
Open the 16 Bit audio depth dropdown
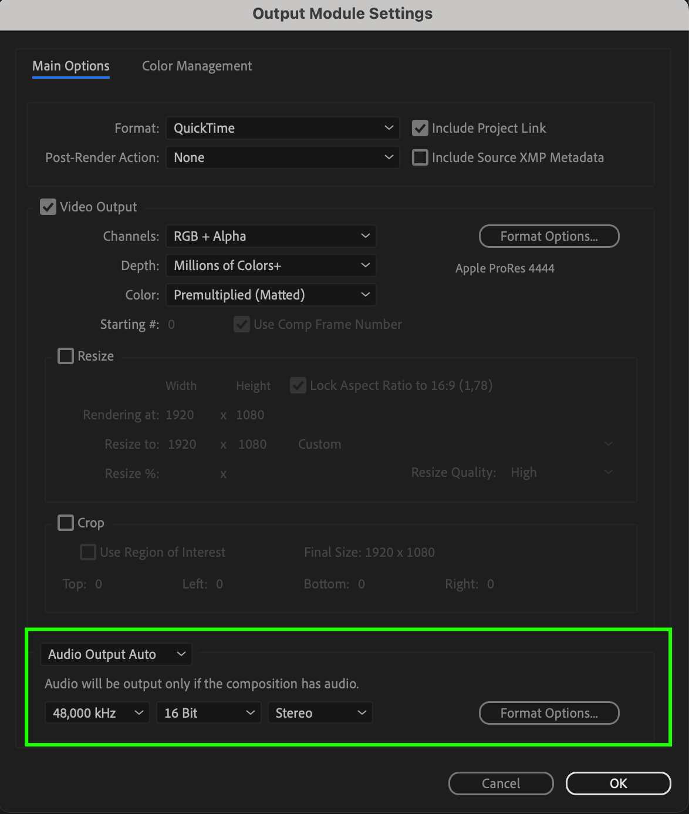(208, 713)
